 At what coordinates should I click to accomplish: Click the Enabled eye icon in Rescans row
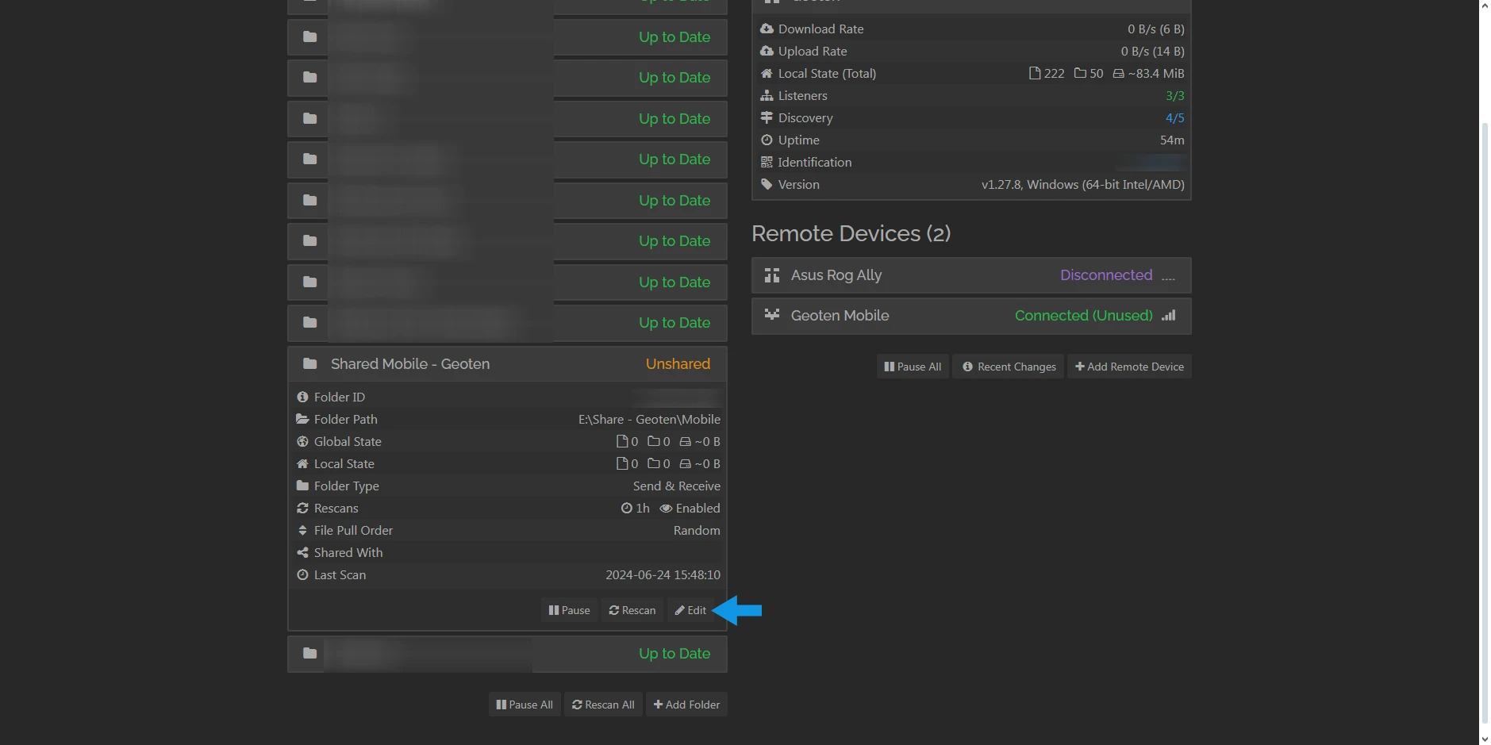tap(667, 508)
